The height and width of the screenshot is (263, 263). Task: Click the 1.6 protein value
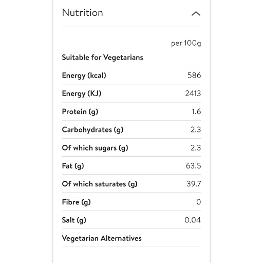click(196, 111)
